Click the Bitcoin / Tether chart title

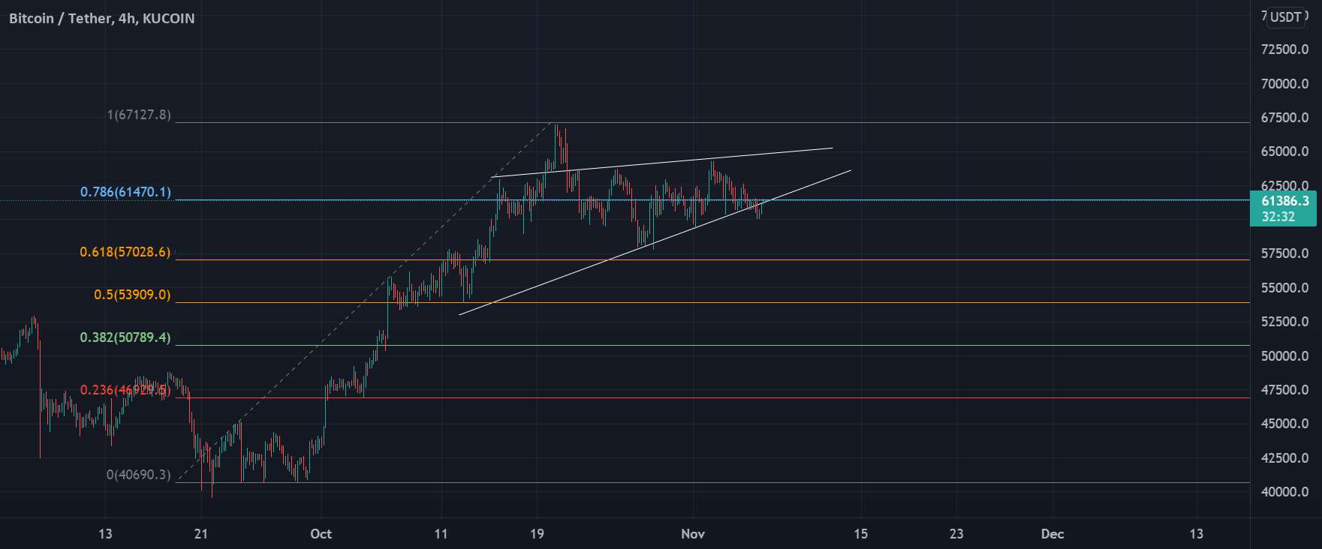(101, 18)
